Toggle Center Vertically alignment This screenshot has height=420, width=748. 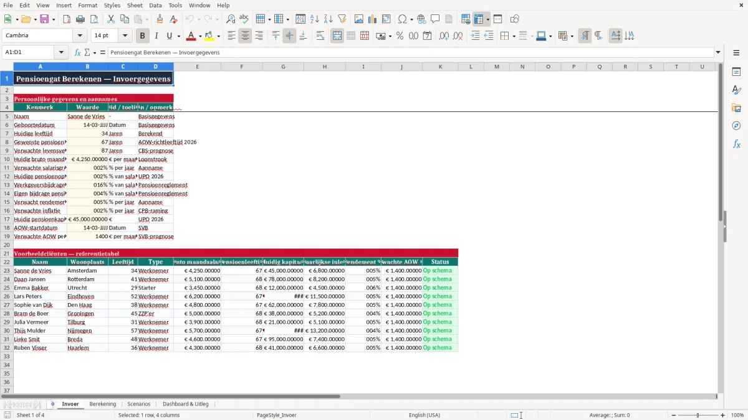tap(289, 36)
